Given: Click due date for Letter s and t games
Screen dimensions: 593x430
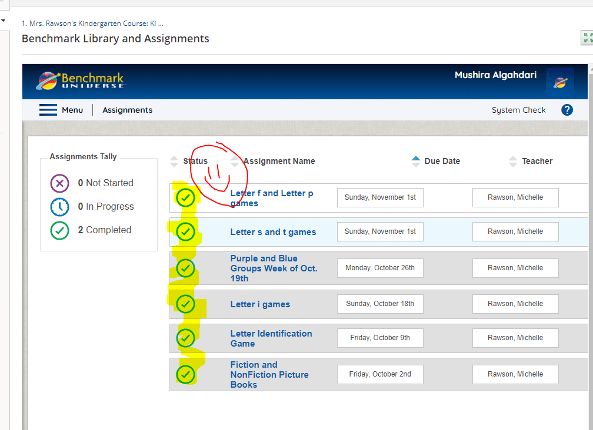Looking at the screenshot, I should click(380, 231).
